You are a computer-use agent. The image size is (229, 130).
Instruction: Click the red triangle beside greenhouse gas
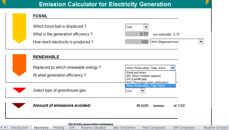19,90
